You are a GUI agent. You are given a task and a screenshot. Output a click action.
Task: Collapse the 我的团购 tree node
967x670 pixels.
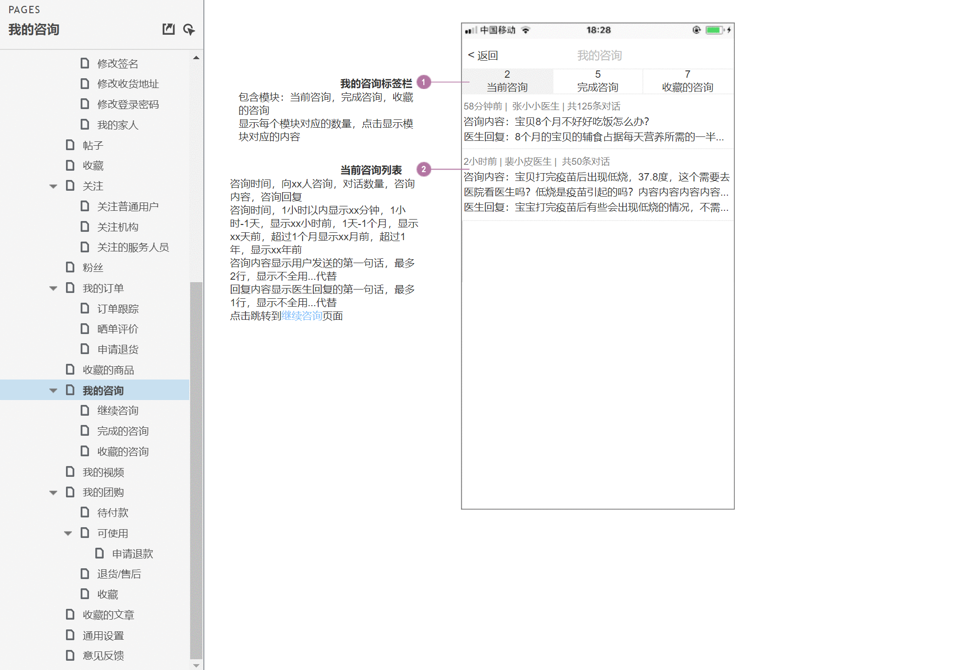[53, 493]
